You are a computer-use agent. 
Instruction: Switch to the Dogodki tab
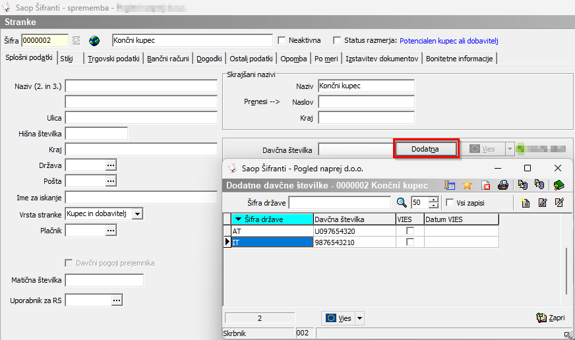click(x=209, y=59)
